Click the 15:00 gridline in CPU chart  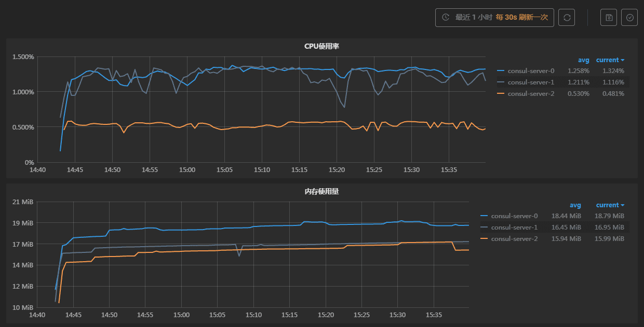click(187, 109)
